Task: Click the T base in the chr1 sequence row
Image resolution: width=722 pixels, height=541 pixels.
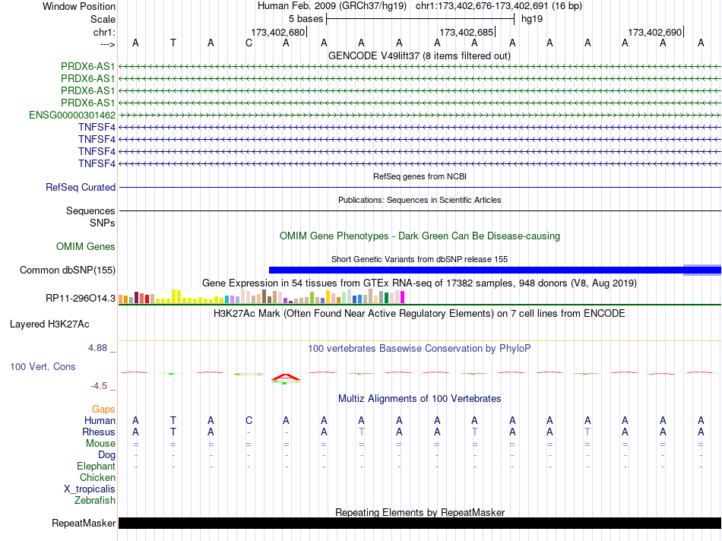Action: point(173,43)
